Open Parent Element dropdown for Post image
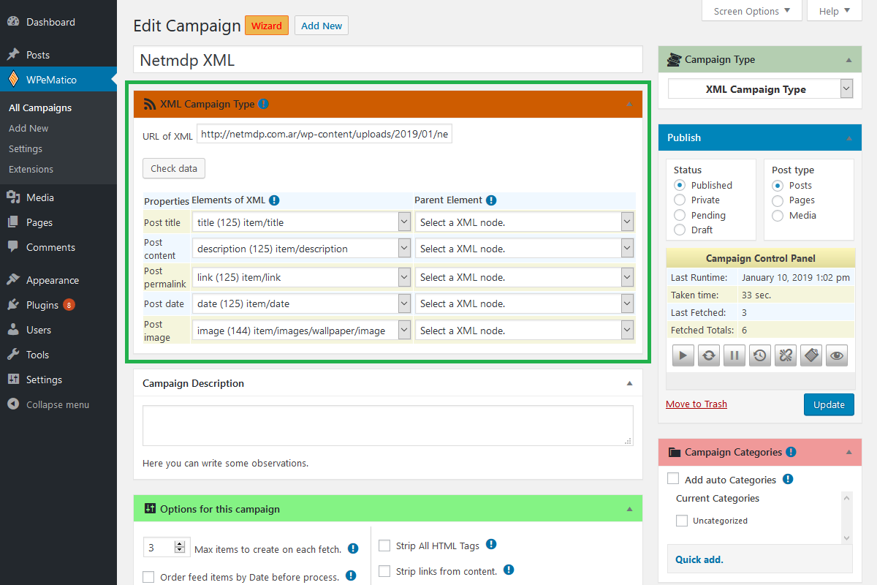 tap(524, 331)
